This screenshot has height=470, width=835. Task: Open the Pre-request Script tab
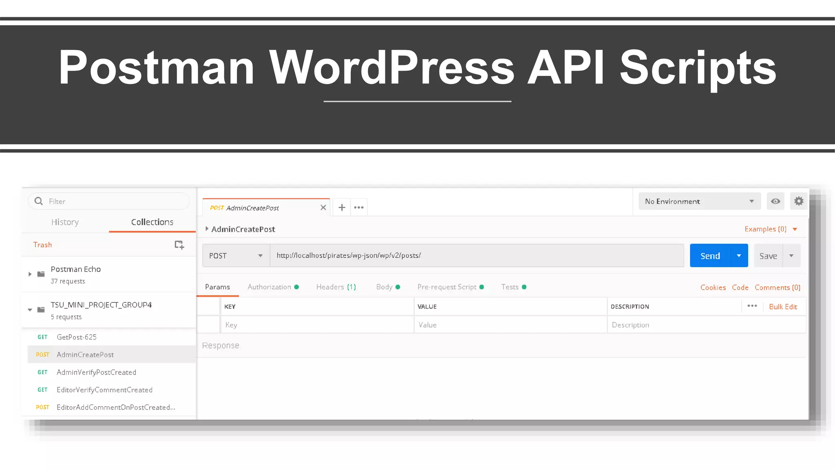click(x=451, y=287)
